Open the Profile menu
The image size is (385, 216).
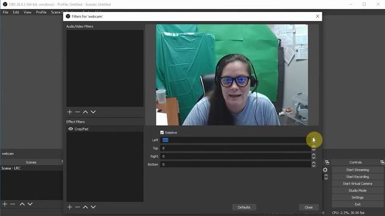41,12
